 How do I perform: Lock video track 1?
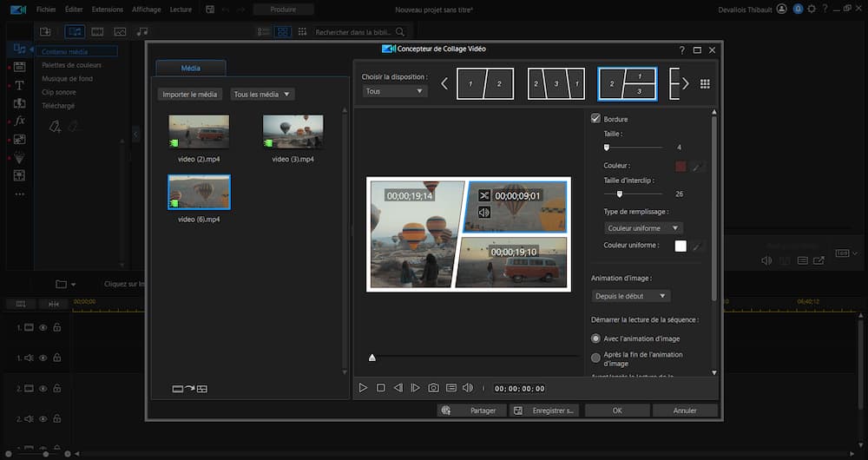56,328
